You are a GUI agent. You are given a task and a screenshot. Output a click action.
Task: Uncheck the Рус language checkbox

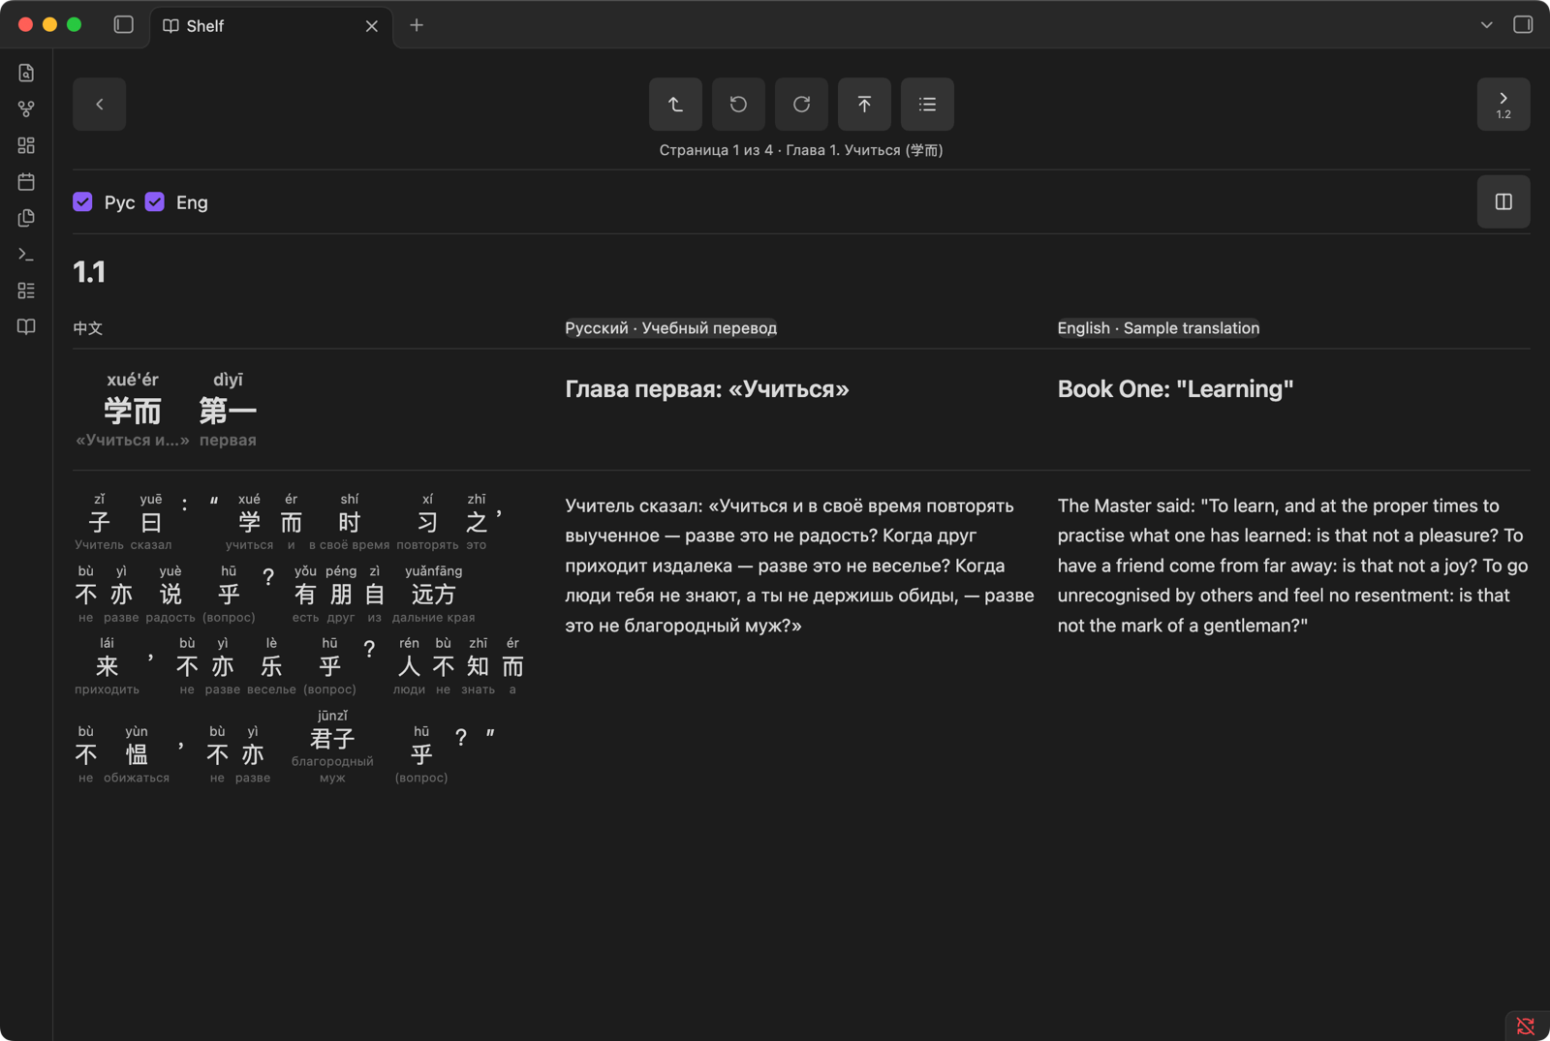click(x=82, y=201)
